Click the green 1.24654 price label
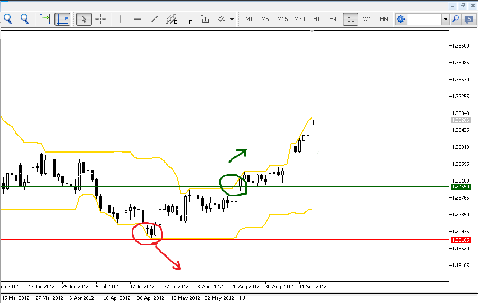478x303 pixels. click(x=461, y=186)
